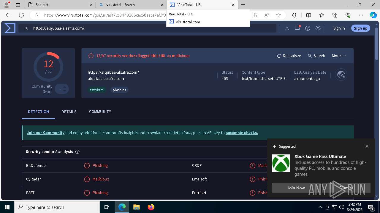Viewport: 380px width, 213px height.
Task: Open the Windows Start menu
Action: point(7,207)
